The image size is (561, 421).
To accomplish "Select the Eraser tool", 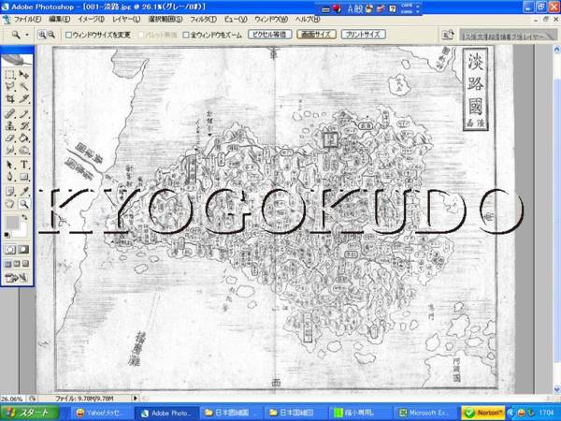I will click(x=10, y=138).
